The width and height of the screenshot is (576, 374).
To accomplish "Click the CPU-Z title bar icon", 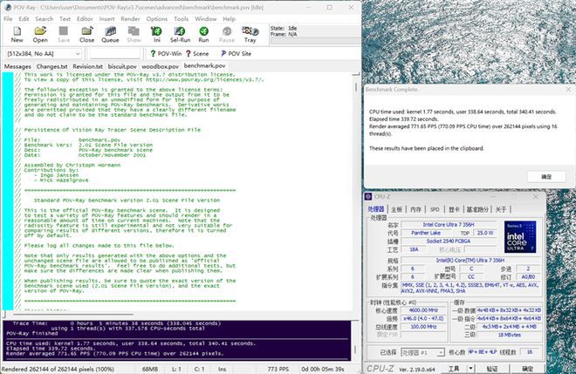I will [368, 197].
